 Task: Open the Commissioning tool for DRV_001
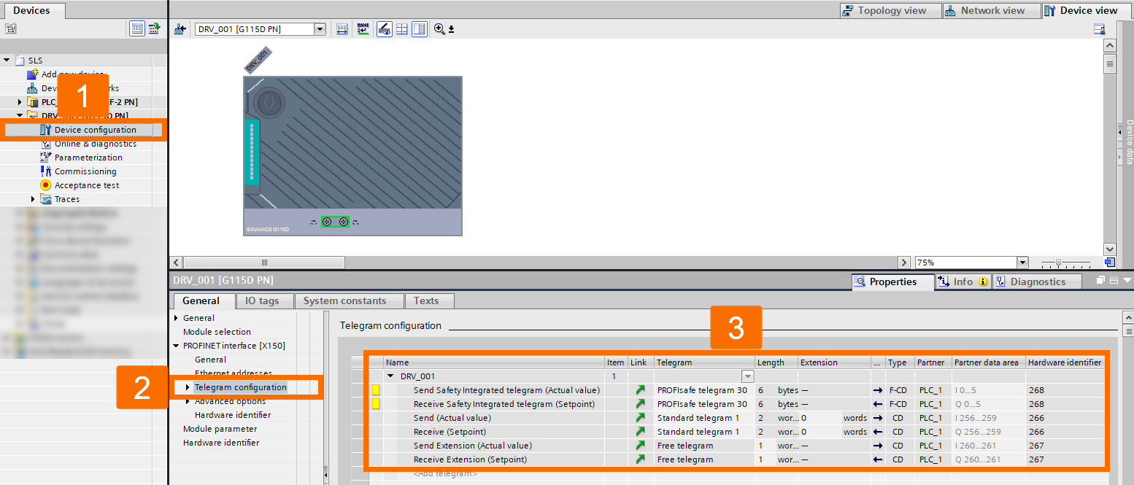coord(85,171)
